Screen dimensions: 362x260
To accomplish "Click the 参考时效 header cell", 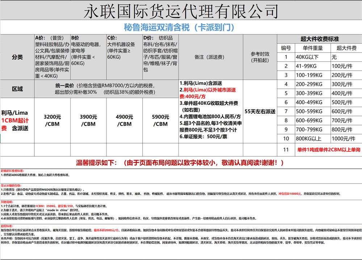I will 260,57.
